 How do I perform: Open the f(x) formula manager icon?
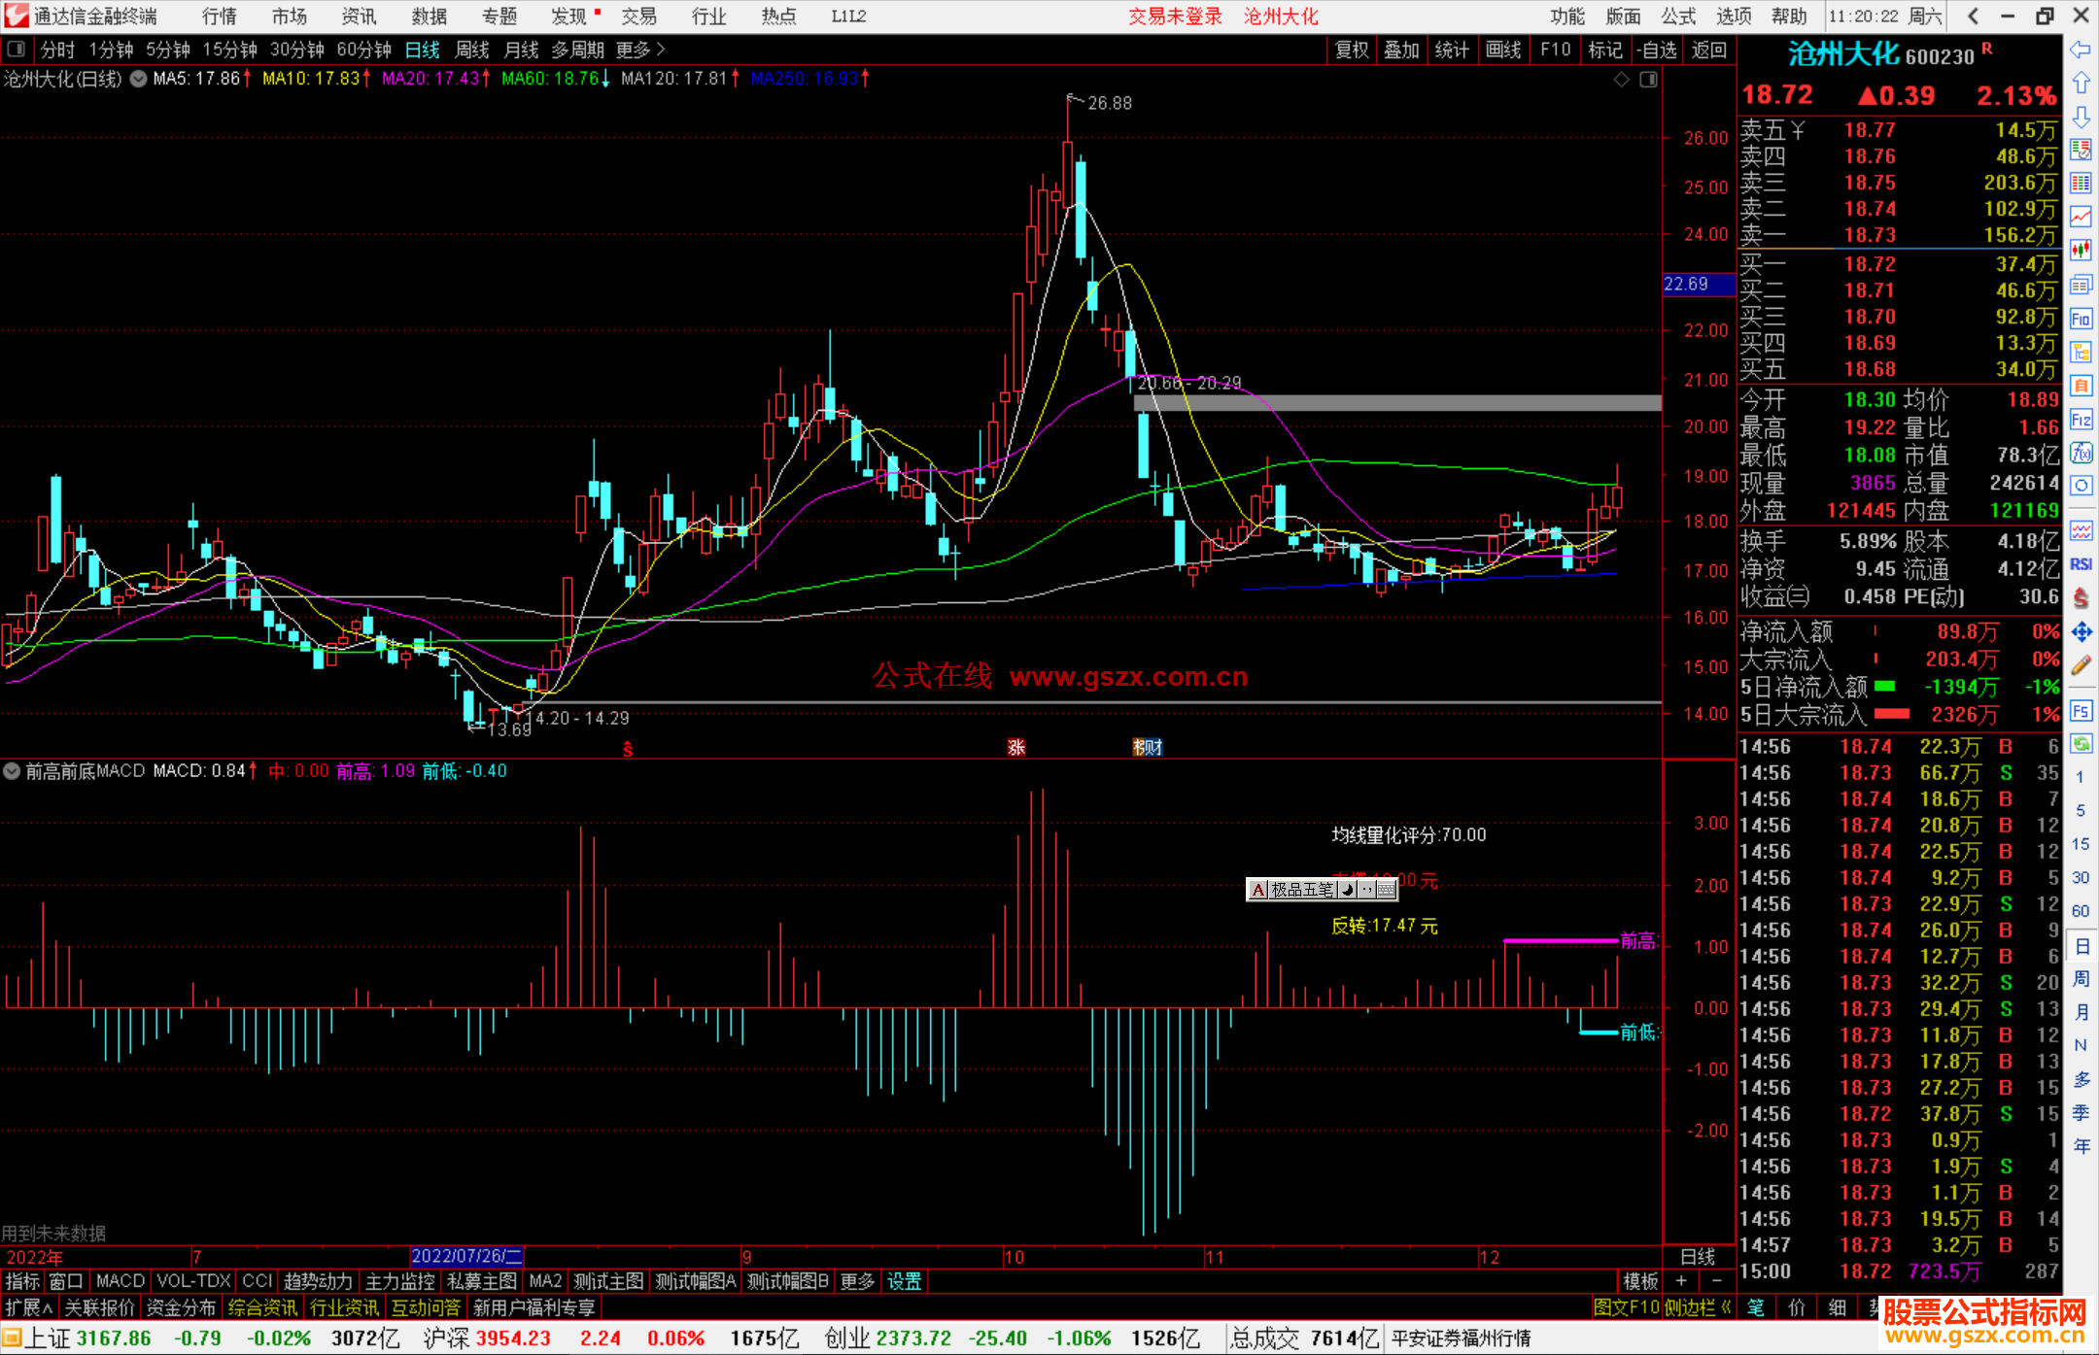pos(2081,453)
